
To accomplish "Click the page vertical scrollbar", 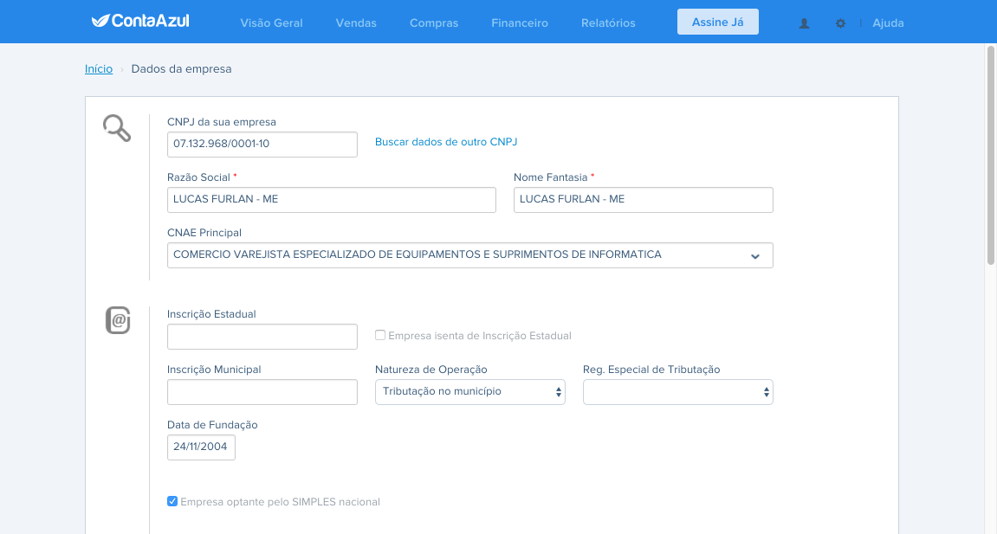I will point(991,155).
